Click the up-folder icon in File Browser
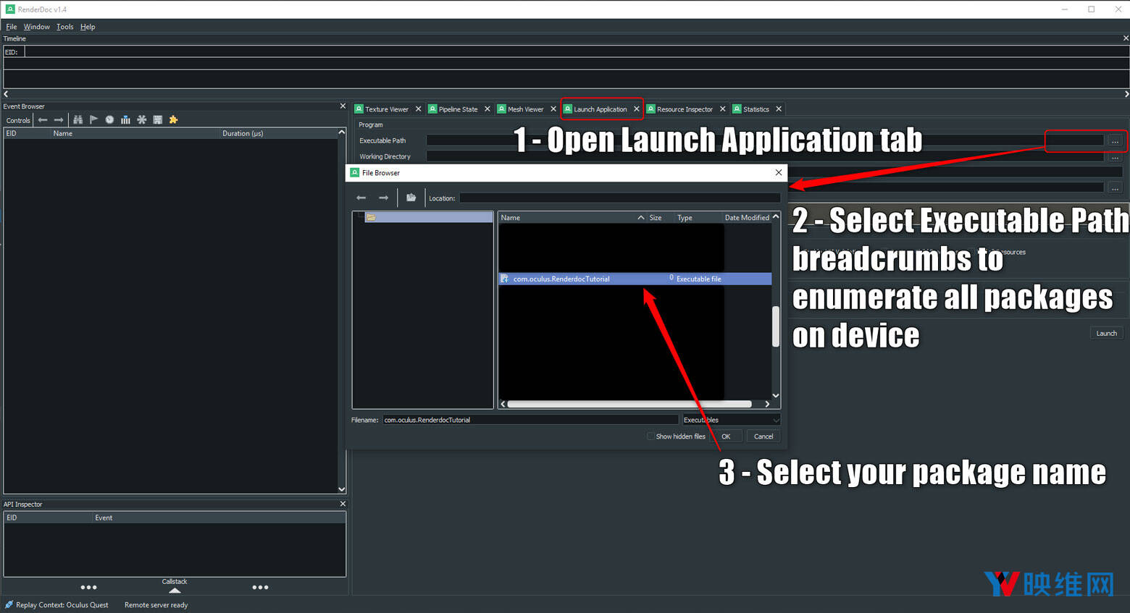The height and width of the screenshot is (613, 1130). [x=411, y=198]
